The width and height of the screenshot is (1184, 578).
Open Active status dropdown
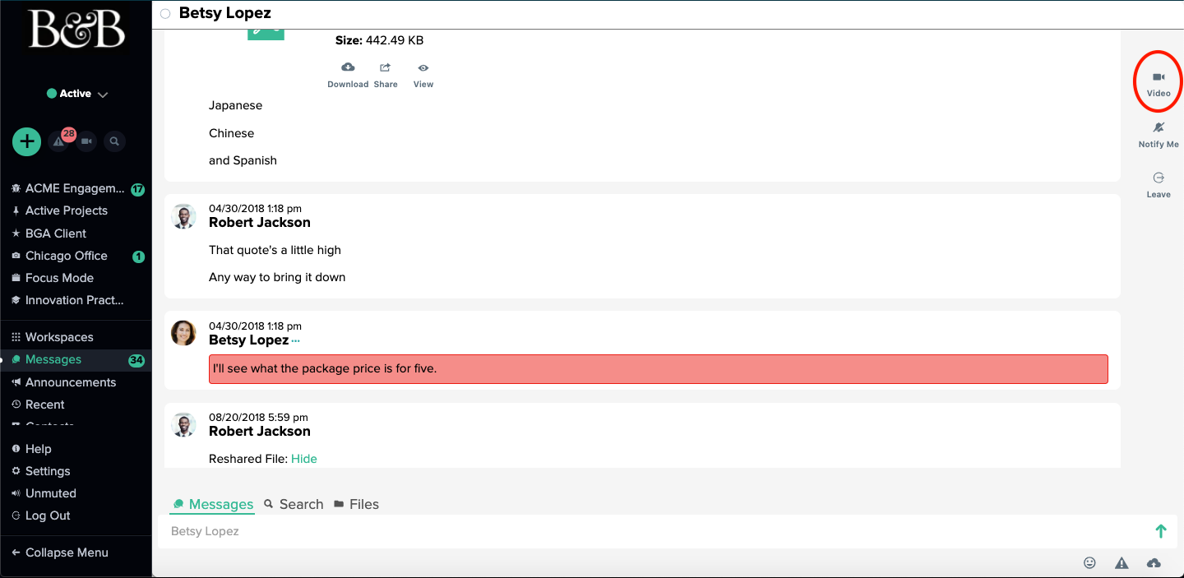click(x=77, y=94)
